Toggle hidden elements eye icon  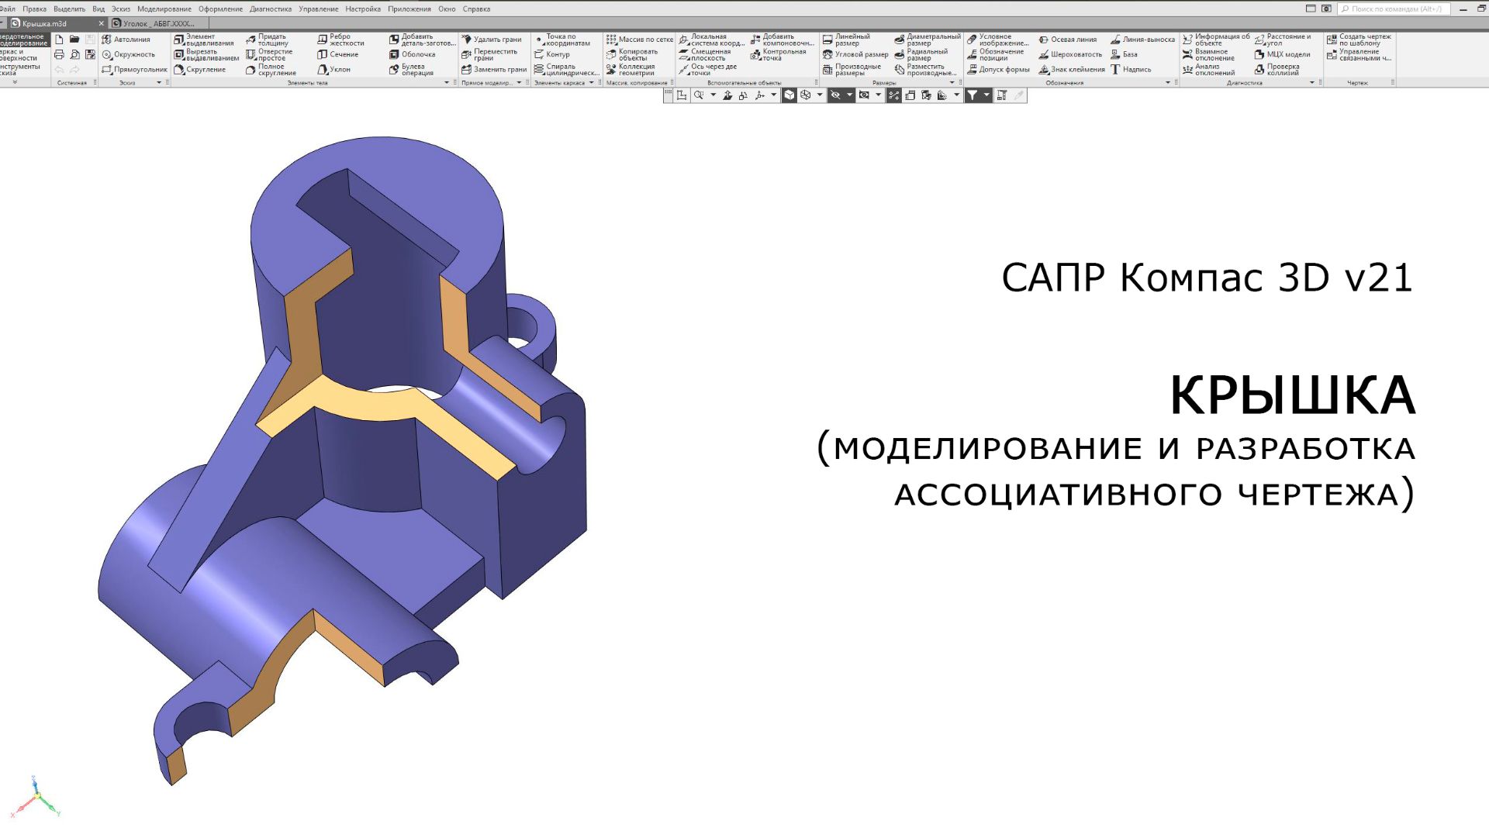pyautogui.click(x=835, y=95)
